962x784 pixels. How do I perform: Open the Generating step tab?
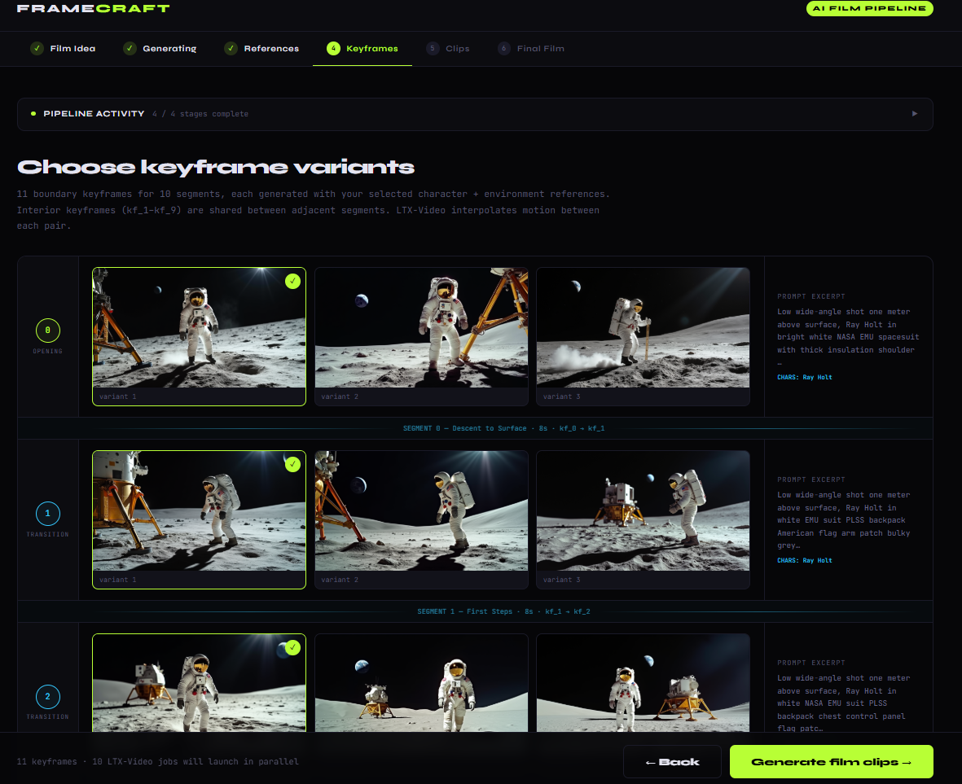tap(160, 48)
